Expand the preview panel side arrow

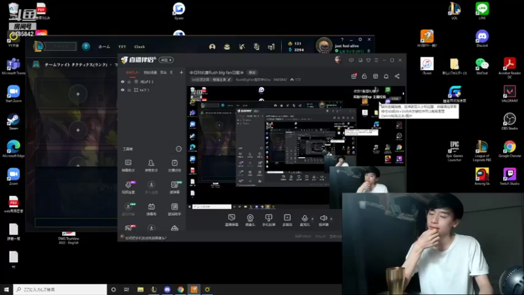pos(403,94)
